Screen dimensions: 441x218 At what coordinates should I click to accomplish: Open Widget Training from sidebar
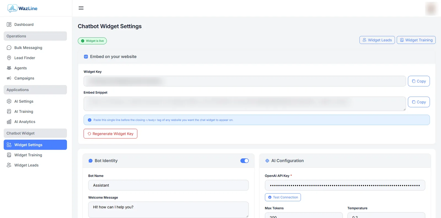click(35, 155)
